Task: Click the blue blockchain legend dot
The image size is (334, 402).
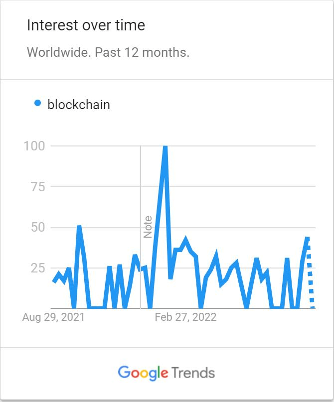Action: click(x=38, y=103)
